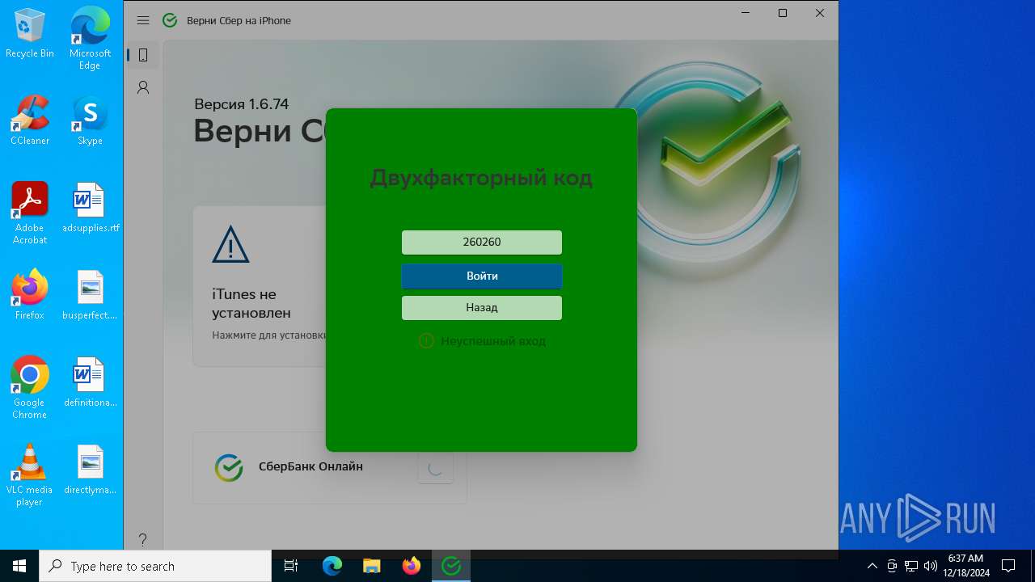Open CCleaner desktop shortcut
1035x582 pixels.
coord(30,120)
